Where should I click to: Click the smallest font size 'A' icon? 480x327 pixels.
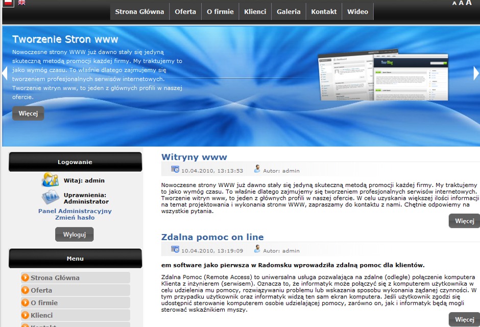tap(454, 4)
